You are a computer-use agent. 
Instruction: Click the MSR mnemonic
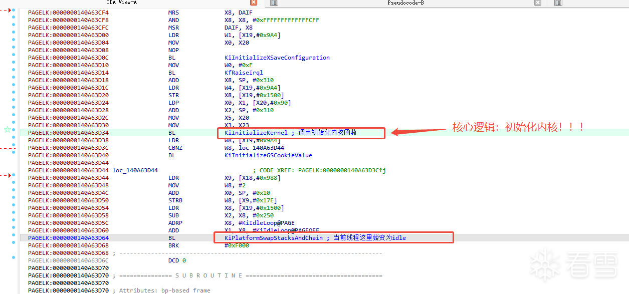173,28
